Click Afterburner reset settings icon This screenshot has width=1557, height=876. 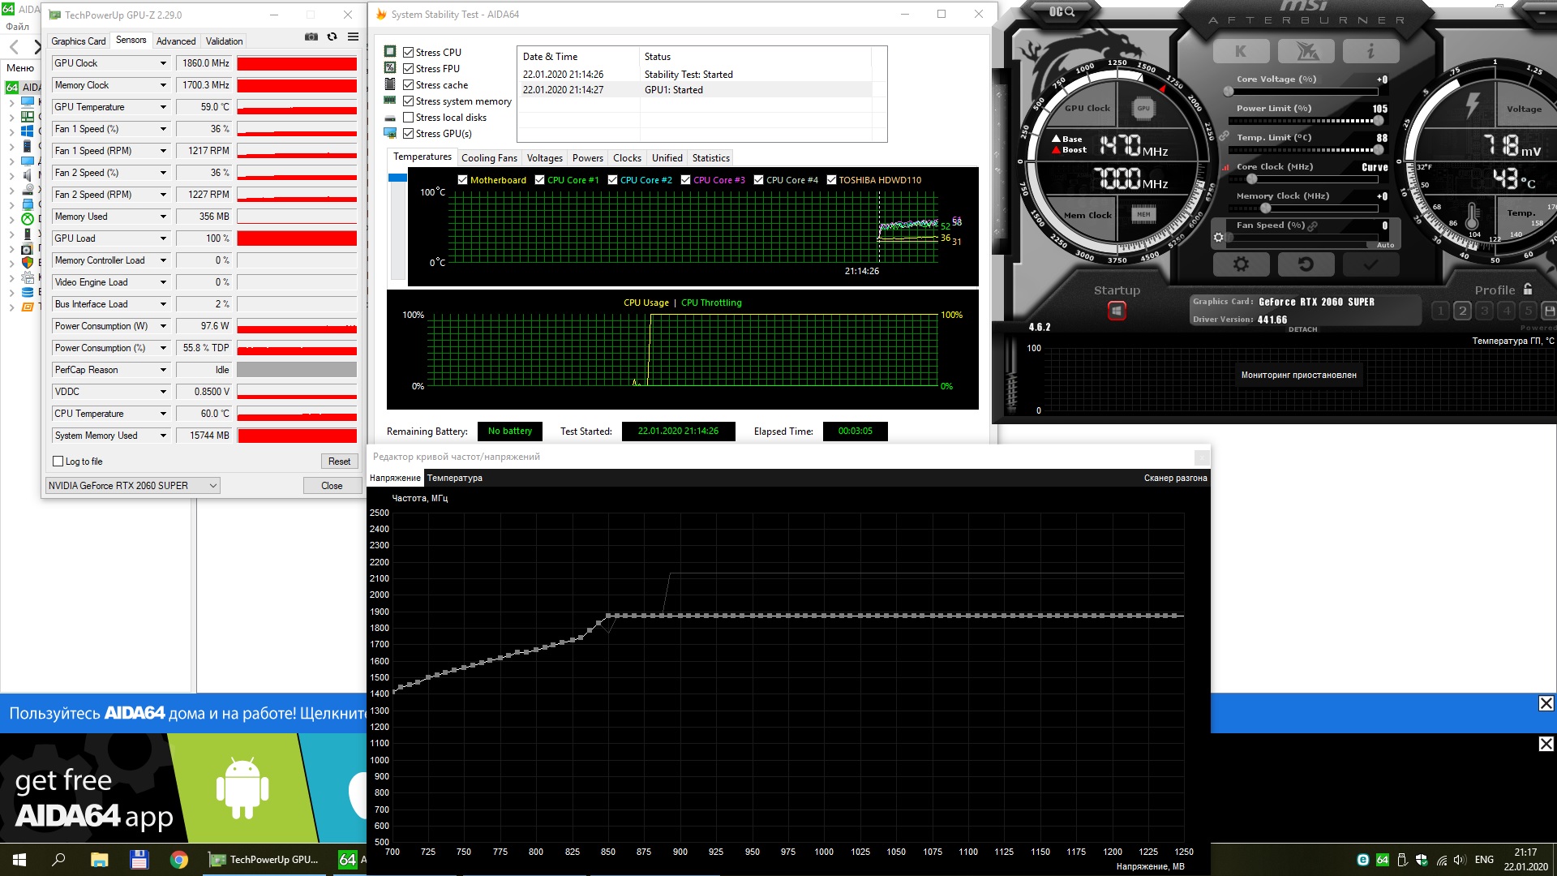1306,264
